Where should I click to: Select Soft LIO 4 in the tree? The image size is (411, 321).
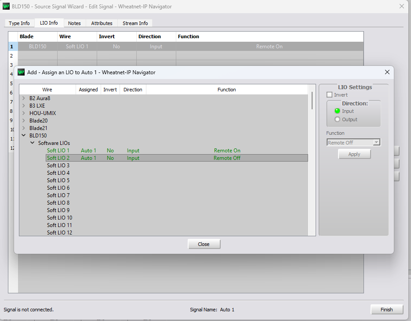point(58,173)
